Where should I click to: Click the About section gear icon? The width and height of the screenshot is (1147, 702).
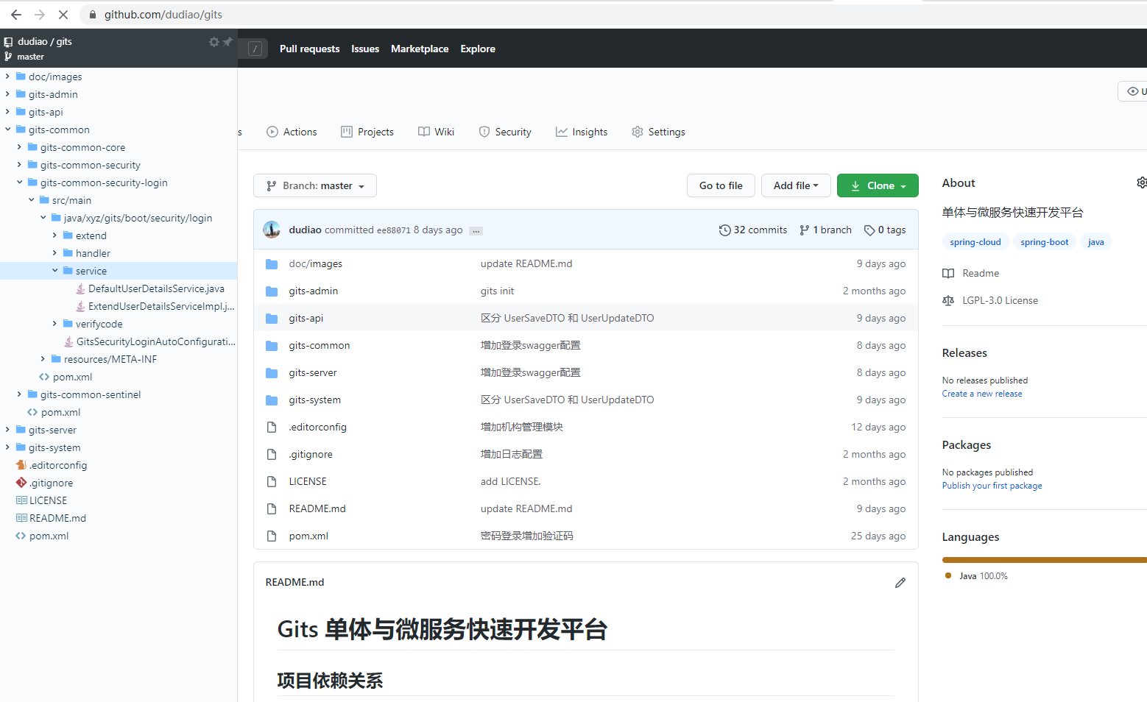click(x=1141, y=182)
